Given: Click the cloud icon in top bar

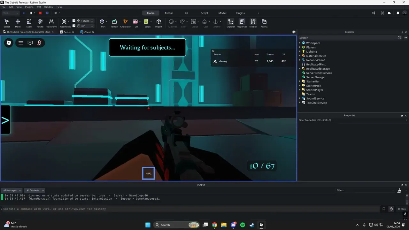Looking at the screenshot, I should (x=389, y=13).
